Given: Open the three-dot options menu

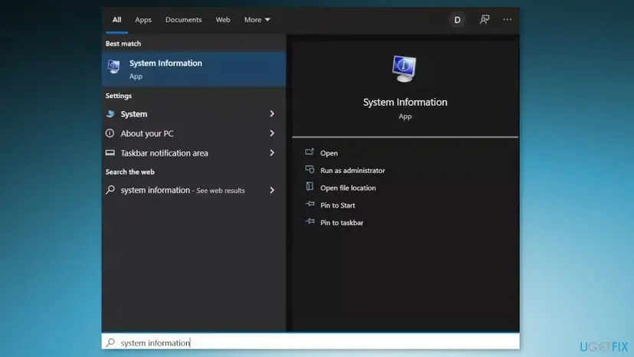Looking at the screenshot, I should (507, 19).
